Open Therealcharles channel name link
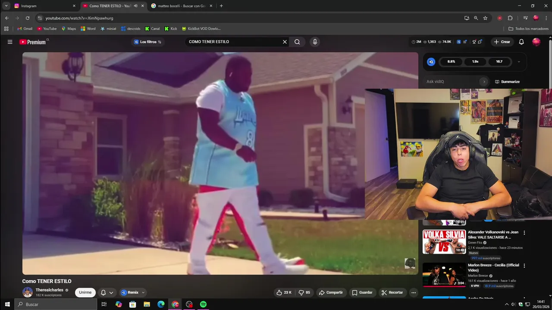The width and height of the screenshot is (552, 310). point(49,290)
